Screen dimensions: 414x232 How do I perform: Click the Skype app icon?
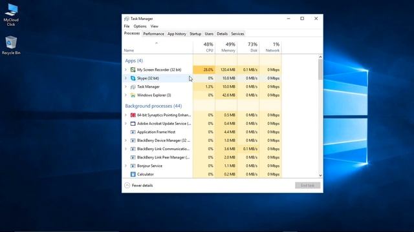point(133,78)
